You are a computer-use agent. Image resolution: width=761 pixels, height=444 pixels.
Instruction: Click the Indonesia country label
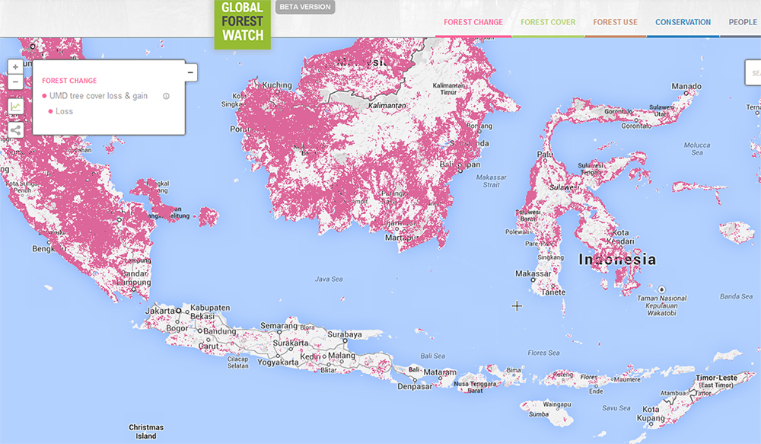tap(617, 260)
